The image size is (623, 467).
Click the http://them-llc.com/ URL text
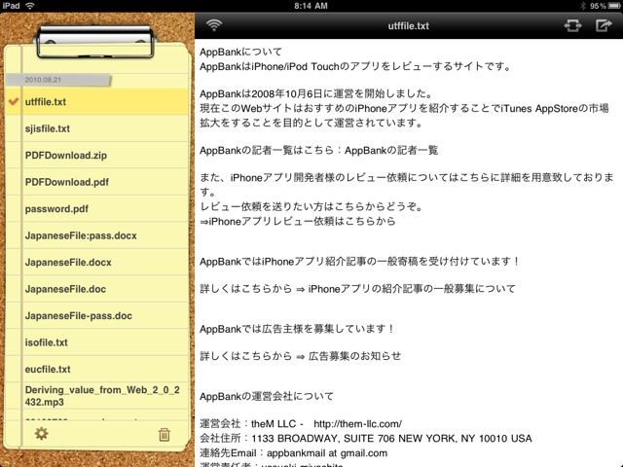357,424
